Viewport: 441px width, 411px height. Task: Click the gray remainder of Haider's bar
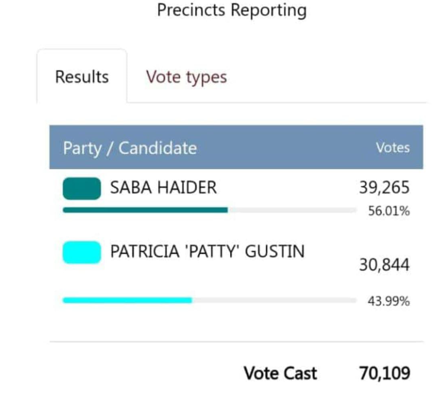tap(292, 210)
